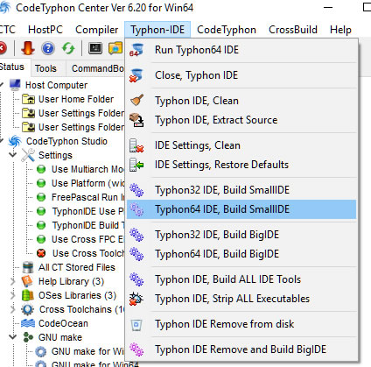Viewport: 371px width, 367px height.
Task: Choose Typhon64 IDE, Build SmallIDE
Action: [241, 209]
